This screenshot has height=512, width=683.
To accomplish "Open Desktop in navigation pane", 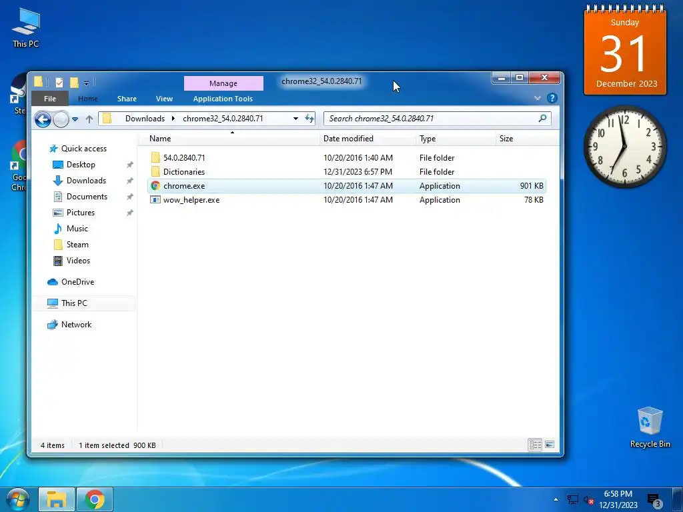I will (x=81, y=165).
